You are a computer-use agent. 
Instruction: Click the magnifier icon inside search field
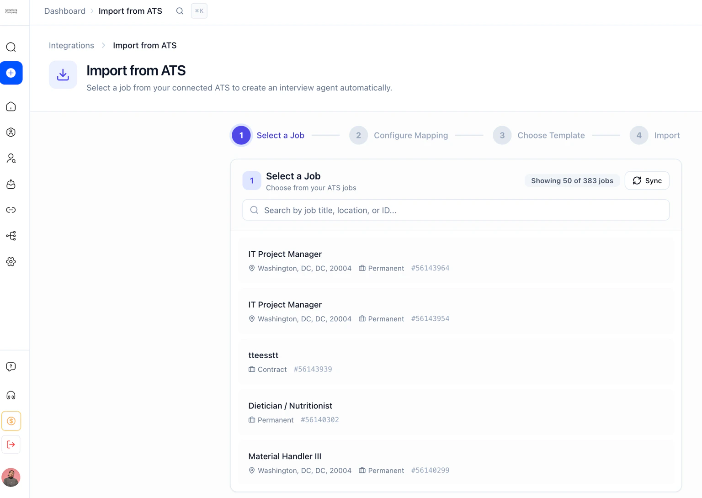point(254,210)
